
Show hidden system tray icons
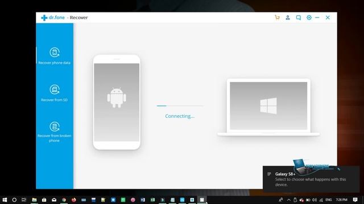click(x=289, y=199)
